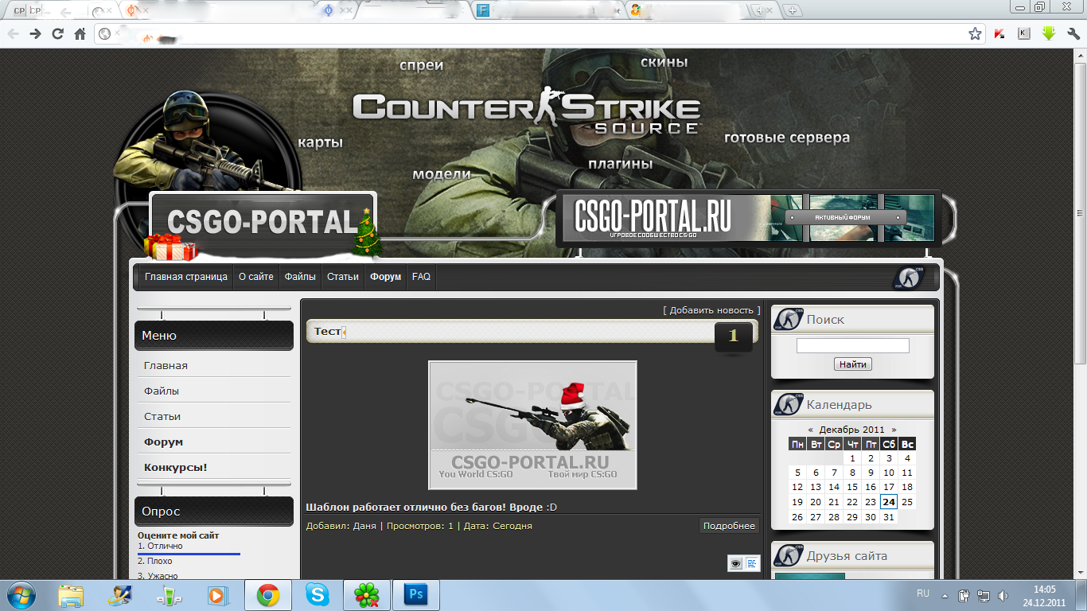Go back with the browser back arrow
This screenshot has width=1087, height=611.
click(14, 33)
